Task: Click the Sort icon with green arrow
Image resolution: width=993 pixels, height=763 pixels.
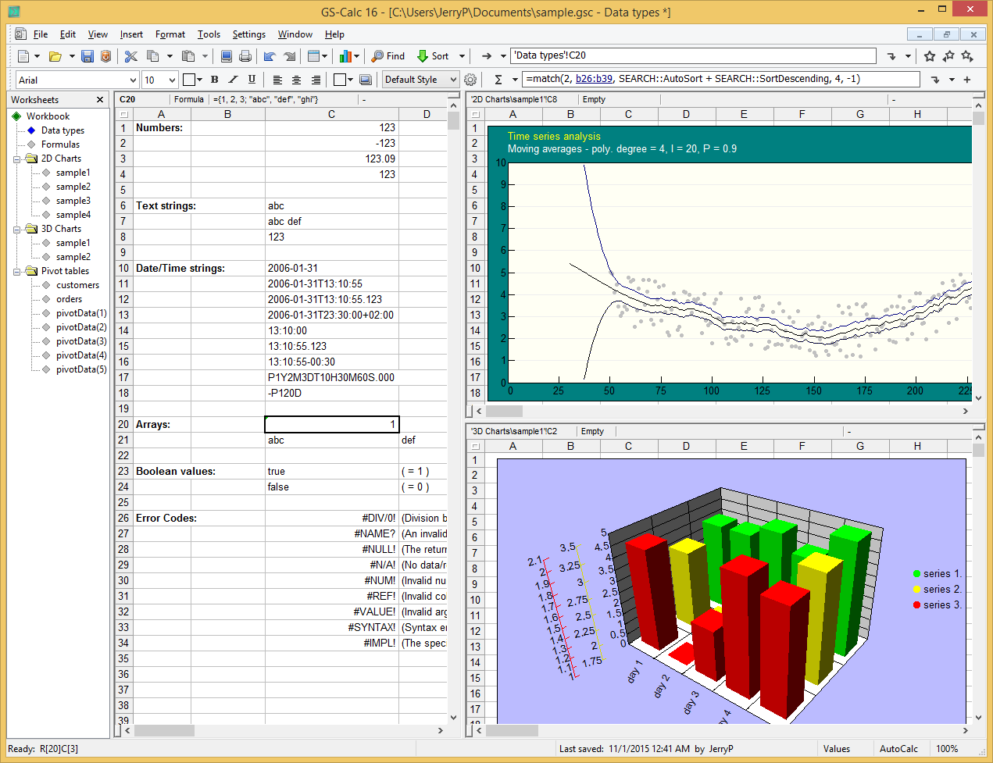Action: [x=423, y=55]
